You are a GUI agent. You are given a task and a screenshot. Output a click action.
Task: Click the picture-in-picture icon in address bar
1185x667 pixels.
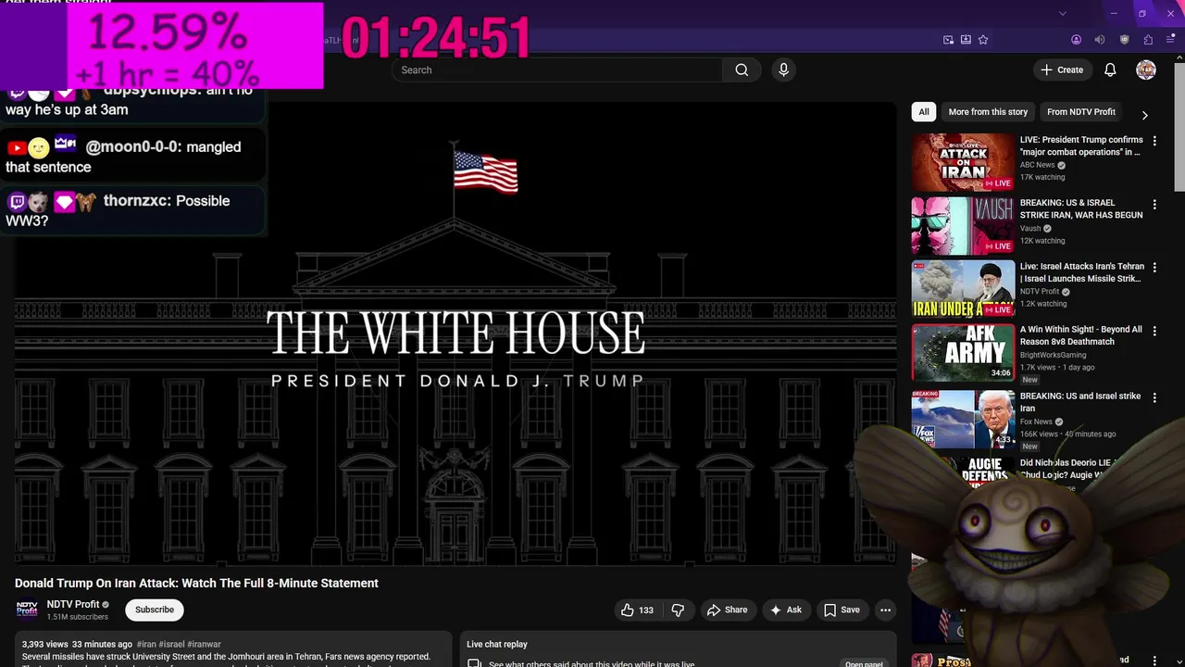click(948, 40)
